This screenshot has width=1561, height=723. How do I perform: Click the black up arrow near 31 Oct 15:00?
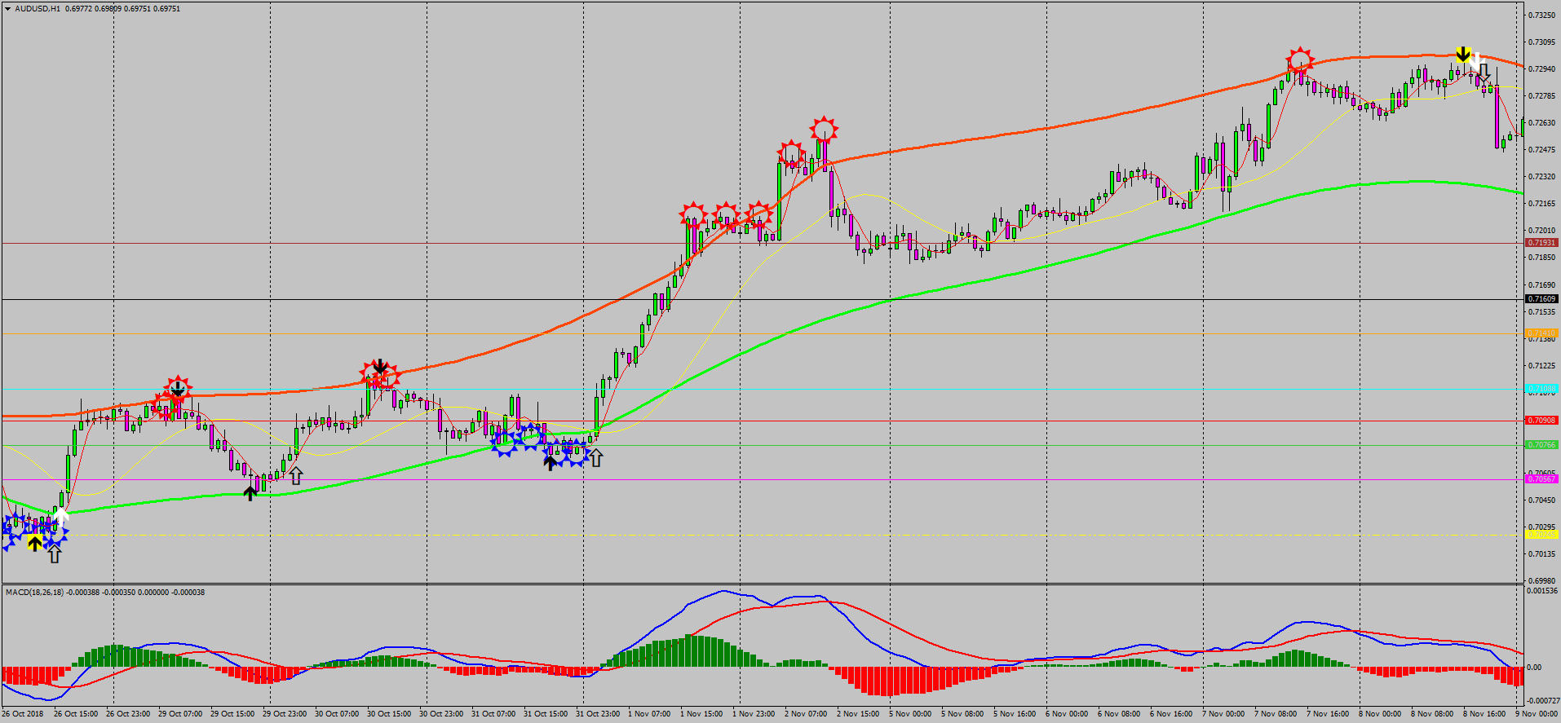[x=551, y=463]
